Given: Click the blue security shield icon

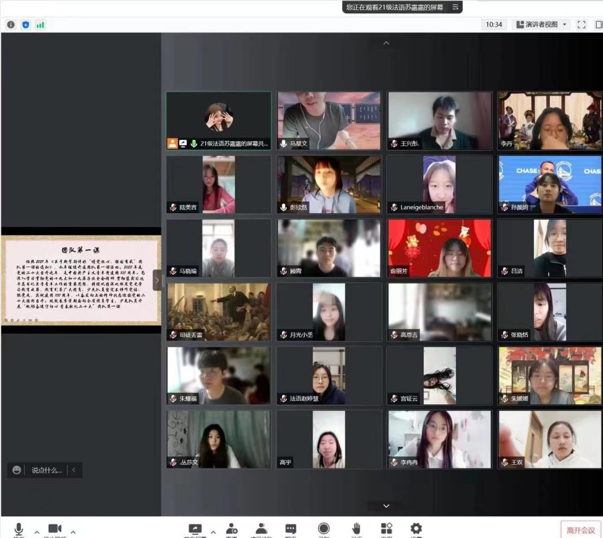Looking at the screenshot, I should (x=25, y=25).
